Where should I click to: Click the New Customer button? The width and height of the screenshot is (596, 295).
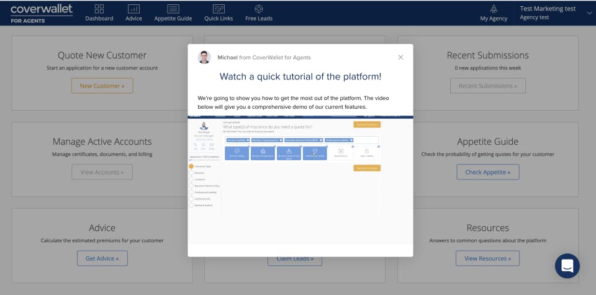(102, 86)
